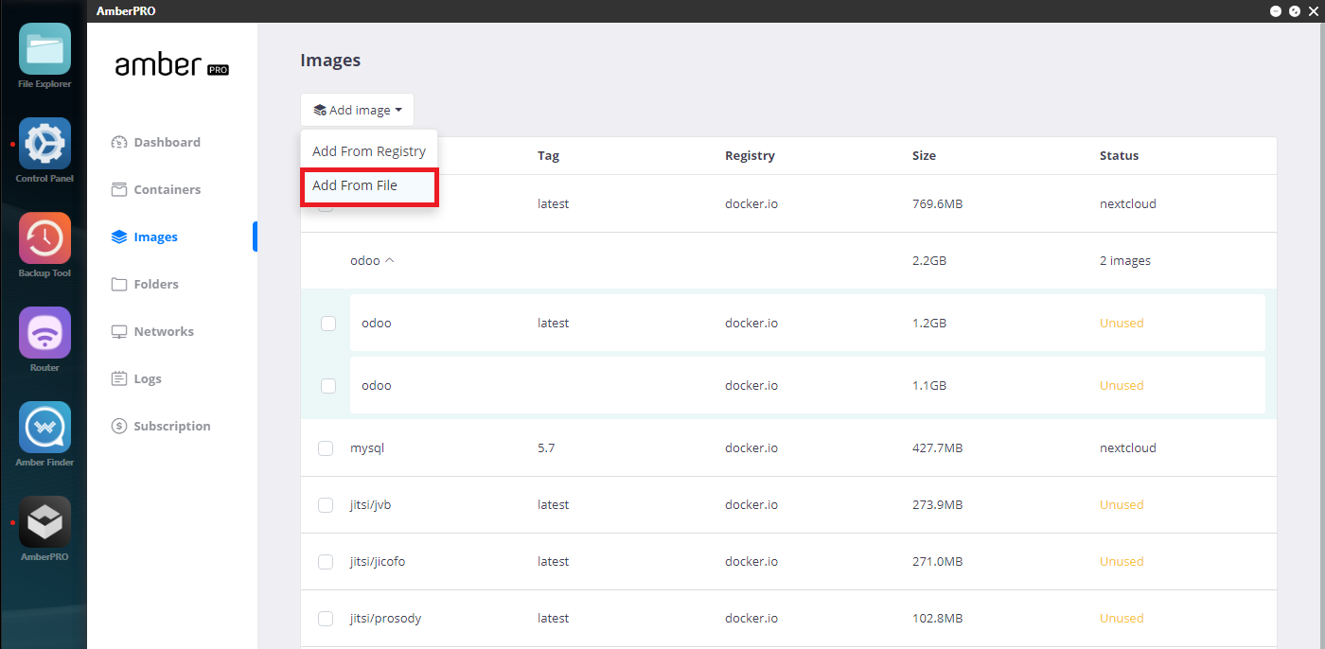Viewport: 1325px width, 649px height.
Task: Select Images in the sidebar
Action: 155,237
